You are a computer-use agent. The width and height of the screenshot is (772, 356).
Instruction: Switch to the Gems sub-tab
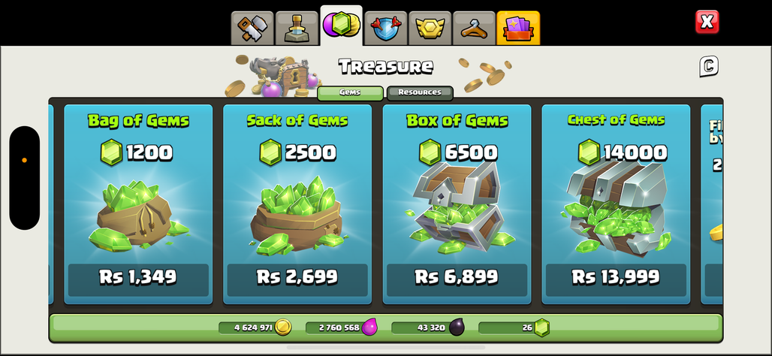coord(350,92)
